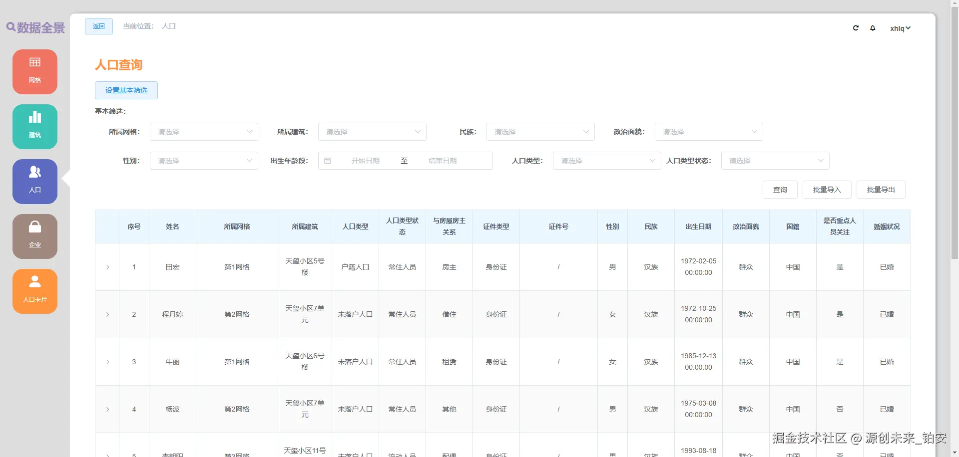
Task: Open the 人口类型状态 dropdown
Action: click(775, 161)
